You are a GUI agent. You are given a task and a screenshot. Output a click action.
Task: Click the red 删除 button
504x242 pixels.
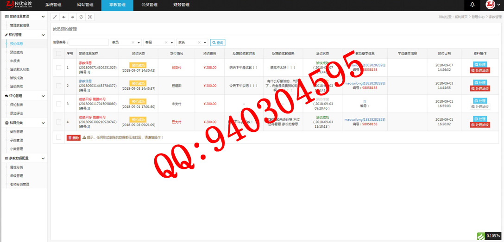click(x=73, y=137)
